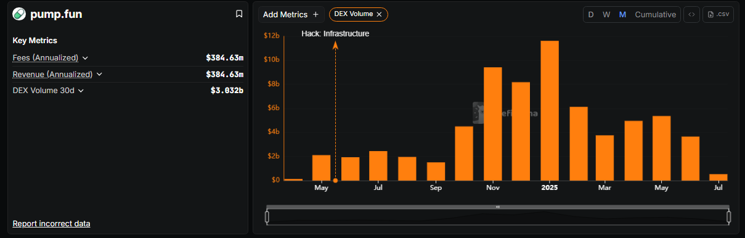745x238 pixels.
Task: Download data with the .csv button
Action: tap(718, 14)
